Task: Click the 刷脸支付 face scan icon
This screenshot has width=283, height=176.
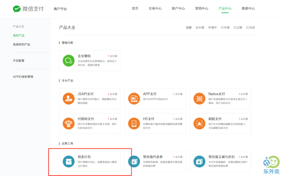Action: click(199, 124)
